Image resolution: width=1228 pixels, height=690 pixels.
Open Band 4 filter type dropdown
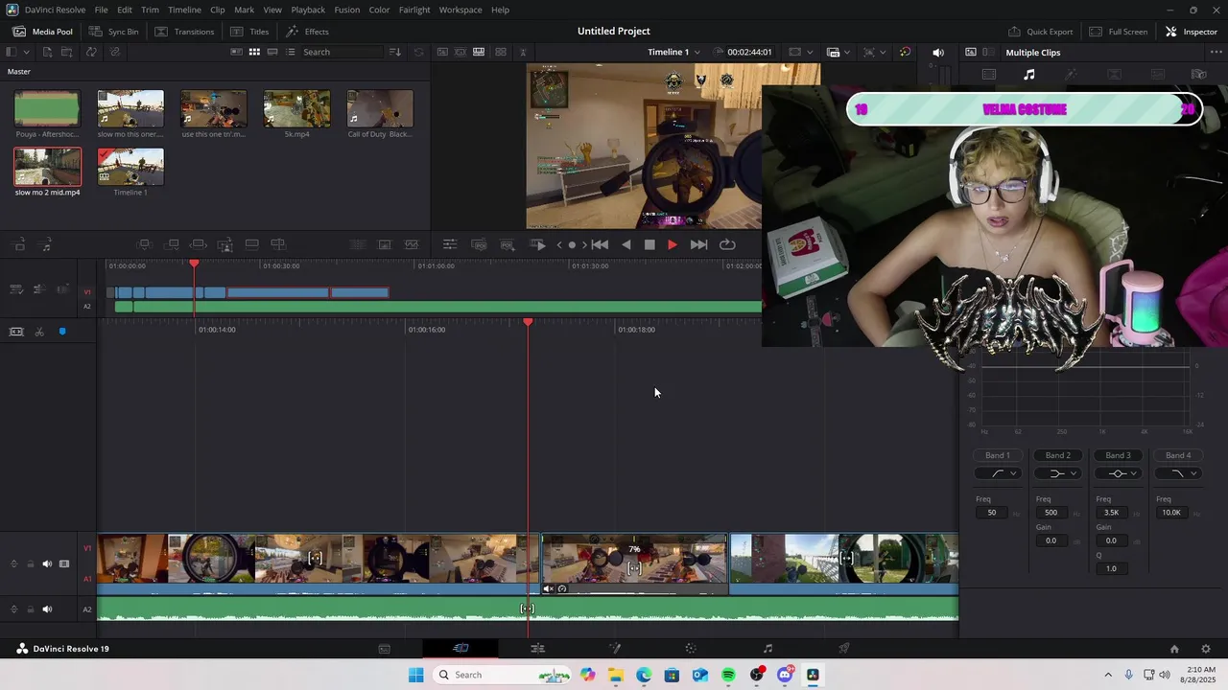pos(1178,473)
